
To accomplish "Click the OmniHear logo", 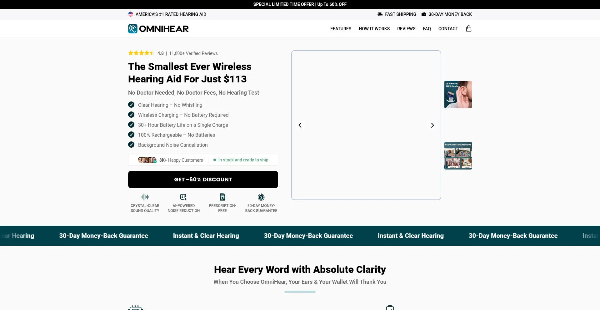I will click(158, 29).
